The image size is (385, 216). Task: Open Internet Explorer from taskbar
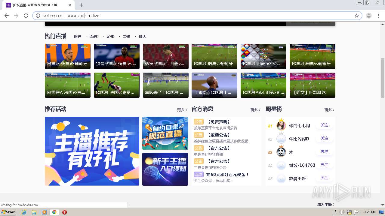pos(24,212)
